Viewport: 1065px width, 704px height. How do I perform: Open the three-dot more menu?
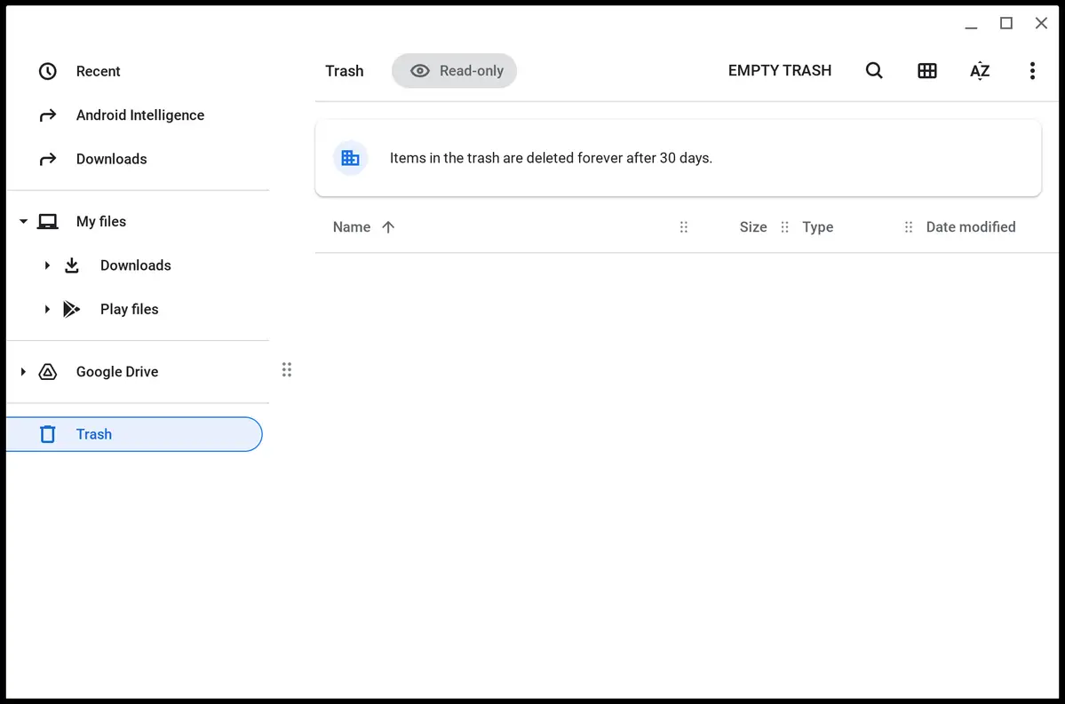pyautogui.click(x=1031, y=71)
